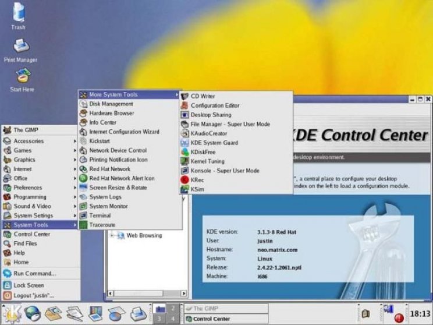
Task: Launch KAudioCreator
Action: point(236,133)
